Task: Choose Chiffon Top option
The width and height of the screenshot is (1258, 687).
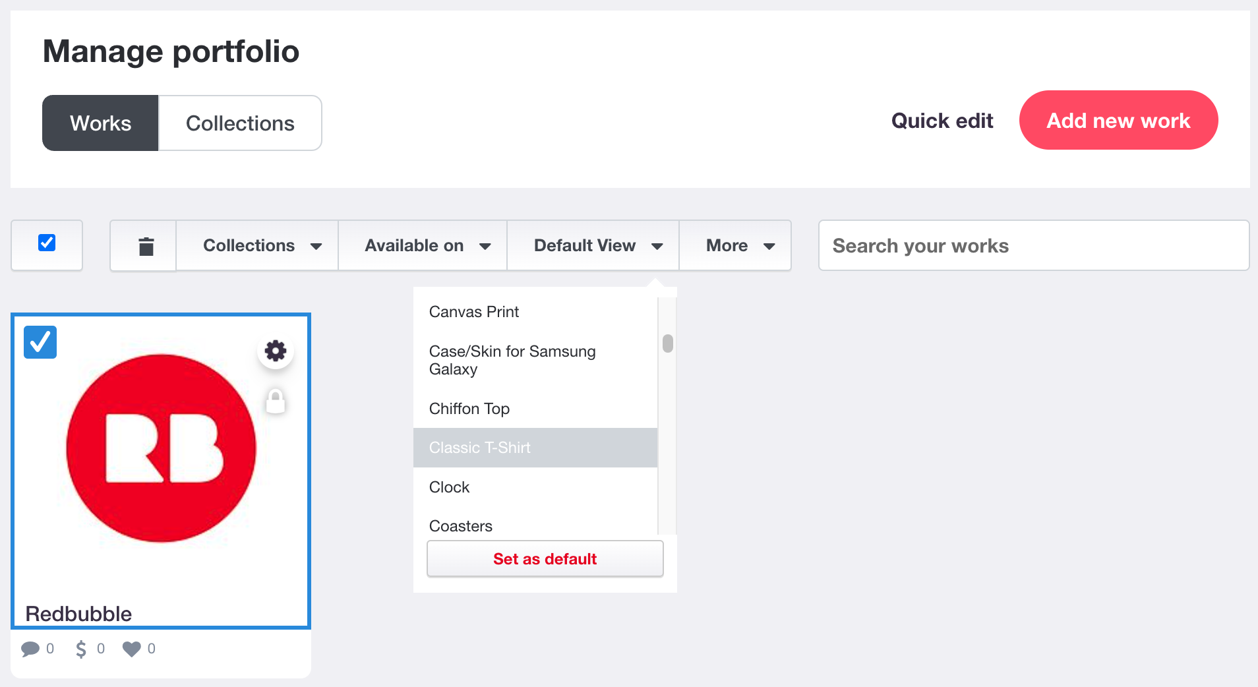Action: click(x=535, y=409)
